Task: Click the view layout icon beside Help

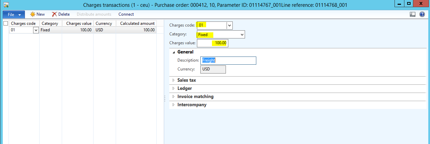Action: 413,14
